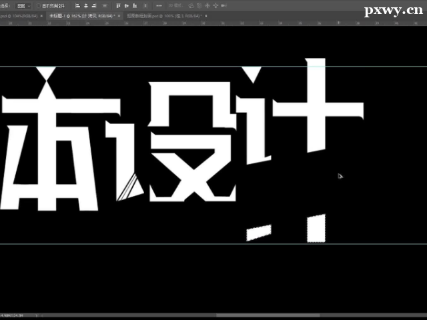427x320 pixels.
Task: Click the 3D pan camera icon
Action: pos(207,5)
